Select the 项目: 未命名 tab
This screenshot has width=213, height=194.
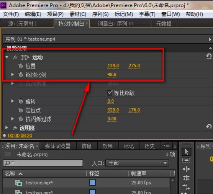[x=20, y=146]
